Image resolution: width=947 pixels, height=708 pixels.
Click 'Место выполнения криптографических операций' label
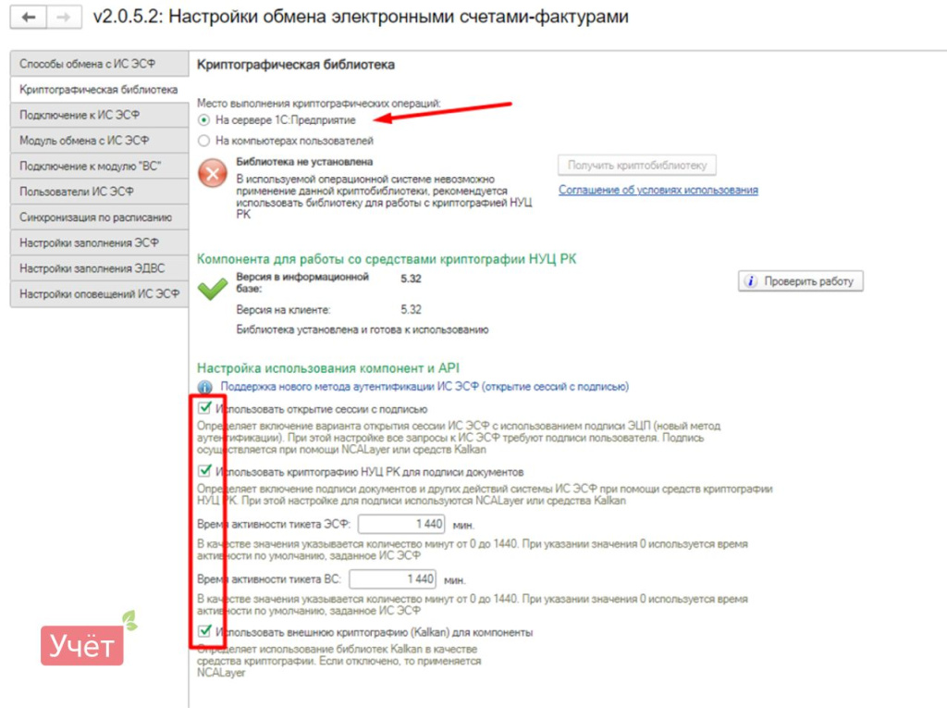318,104
